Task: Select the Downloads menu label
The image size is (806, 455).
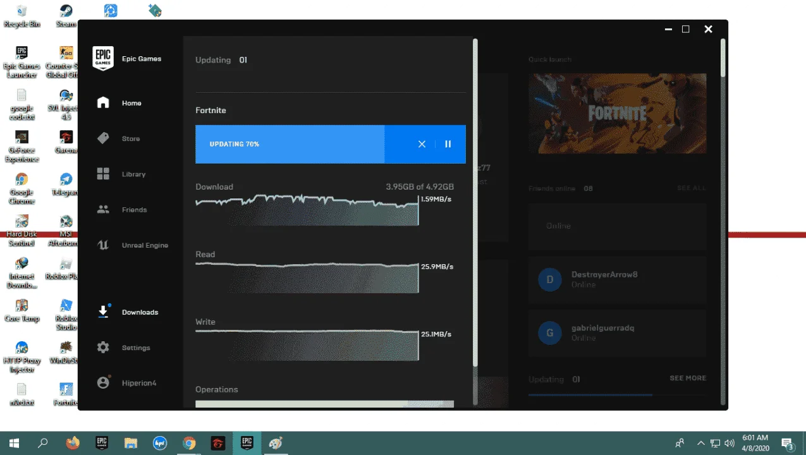Action: [x=140, y=312]
